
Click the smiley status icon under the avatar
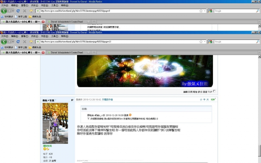(x=45, y=149)
